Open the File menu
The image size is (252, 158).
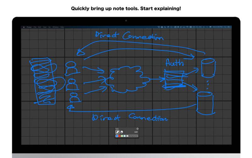tap(35, 27)
